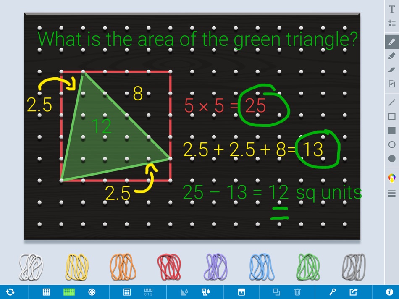Viewport: 399px width, 299px height.
Task: Click the question text about green triangle
Action: pos(197,39)
